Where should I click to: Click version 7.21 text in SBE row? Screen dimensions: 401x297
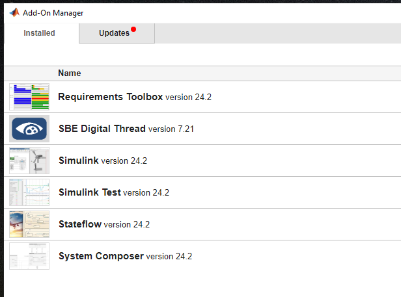(171, 129)
